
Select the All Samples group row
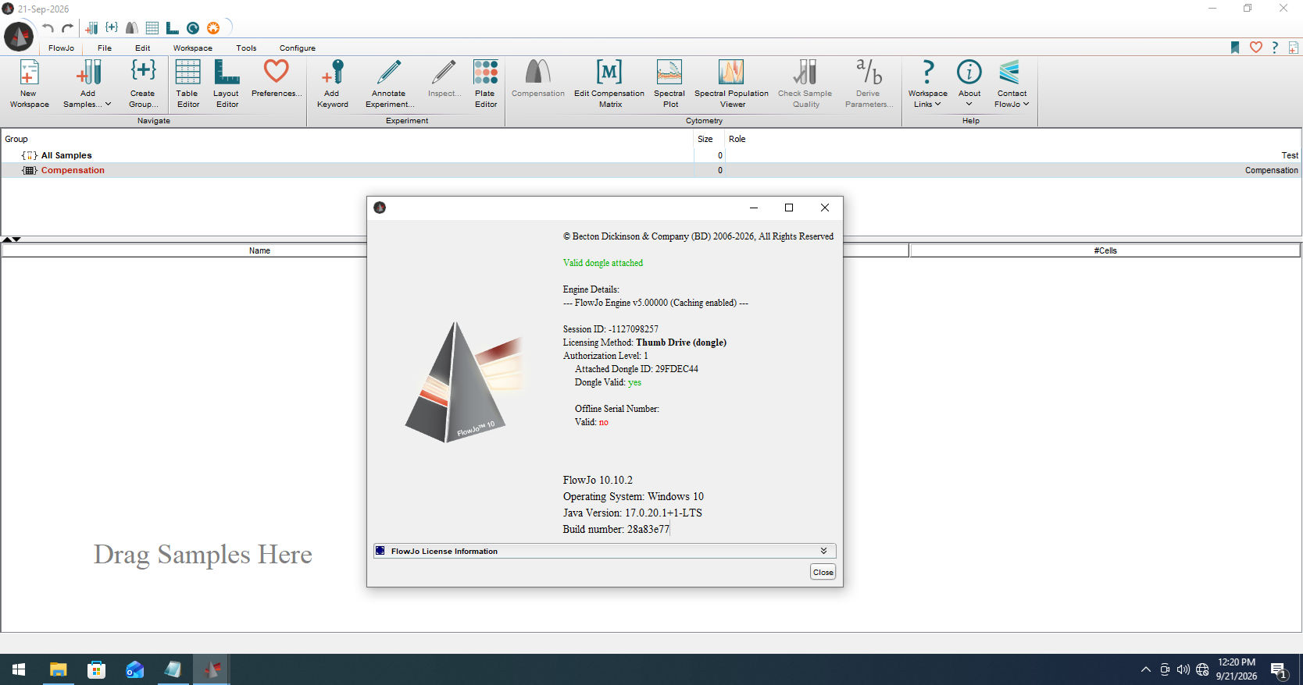(x=651, y=155)
